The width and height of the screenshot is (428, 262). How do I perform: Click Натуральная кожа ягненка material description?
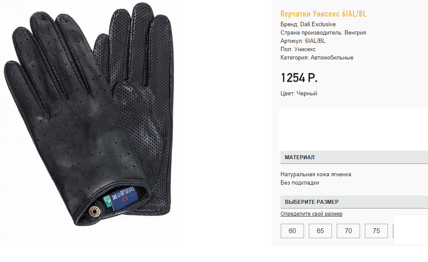316,174
